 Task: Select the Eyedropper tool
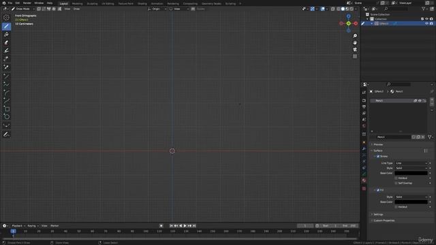point(6,67)
